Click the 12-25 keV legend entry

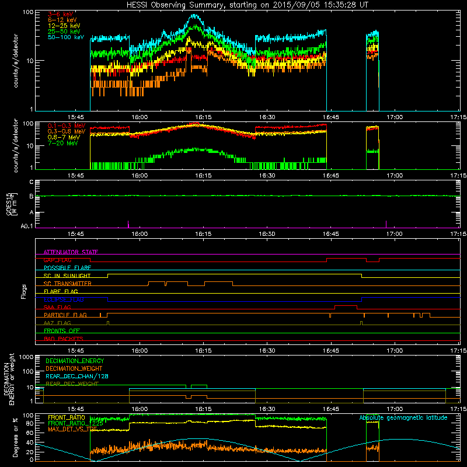pos(64,26)
